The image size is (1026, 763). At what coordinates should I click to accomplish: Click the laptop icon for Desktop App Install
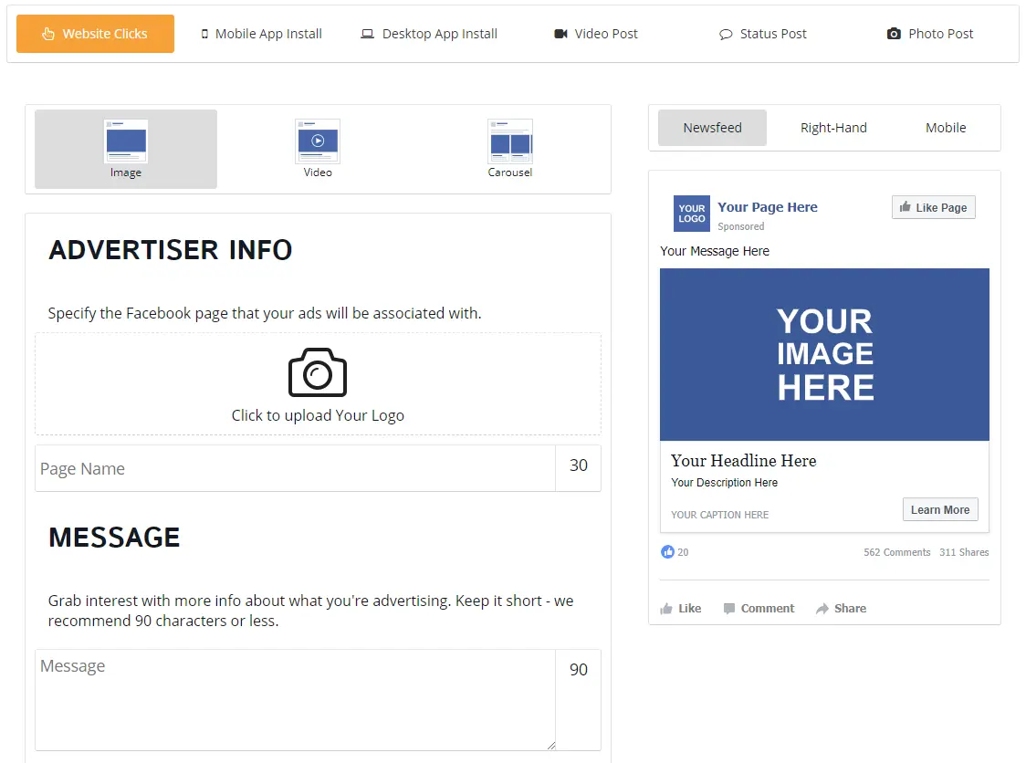(x=368, y=33)
